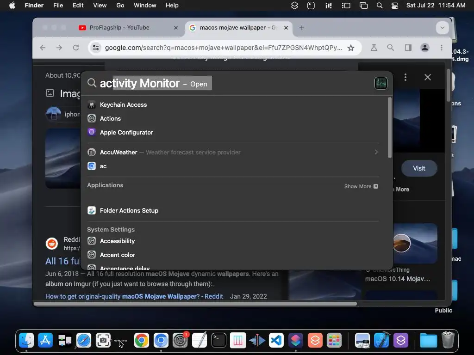Click the Spotlight results scrollbar
This screenshot has width=474, height=355.
coord(390,127)
